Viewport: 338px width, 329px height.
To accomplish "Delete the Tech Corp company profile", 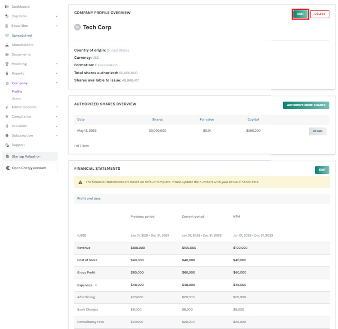I will point(319,14).
